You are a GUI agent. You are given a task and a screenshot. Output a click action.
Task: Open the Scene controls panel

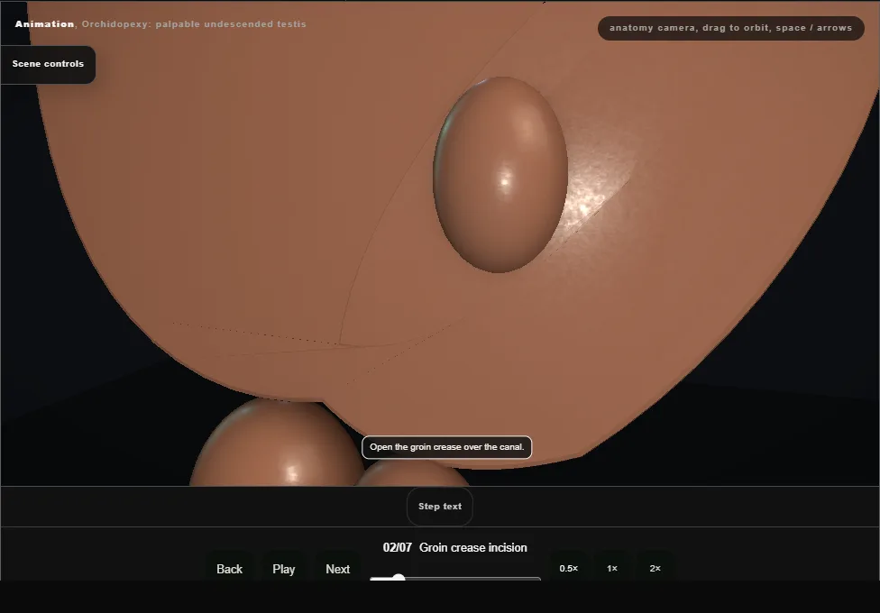coord(49,64)
